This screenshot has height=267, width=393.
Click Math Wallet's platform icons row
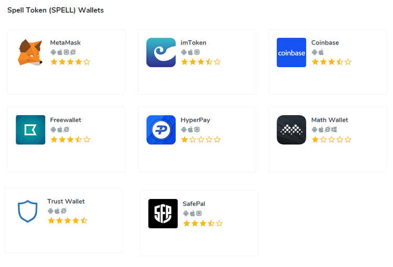pos(324,129)
